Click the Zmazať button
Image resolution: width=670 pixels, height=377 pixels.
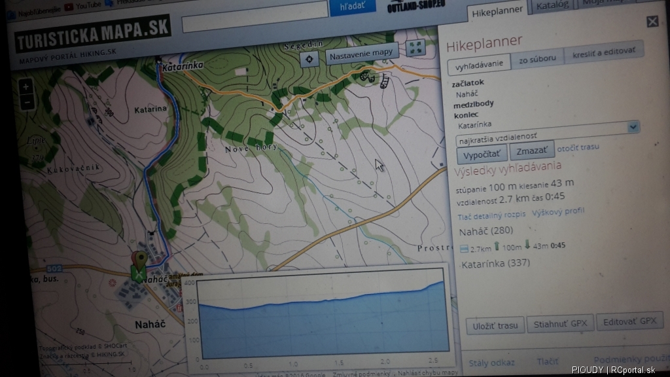tap(531, 151)
